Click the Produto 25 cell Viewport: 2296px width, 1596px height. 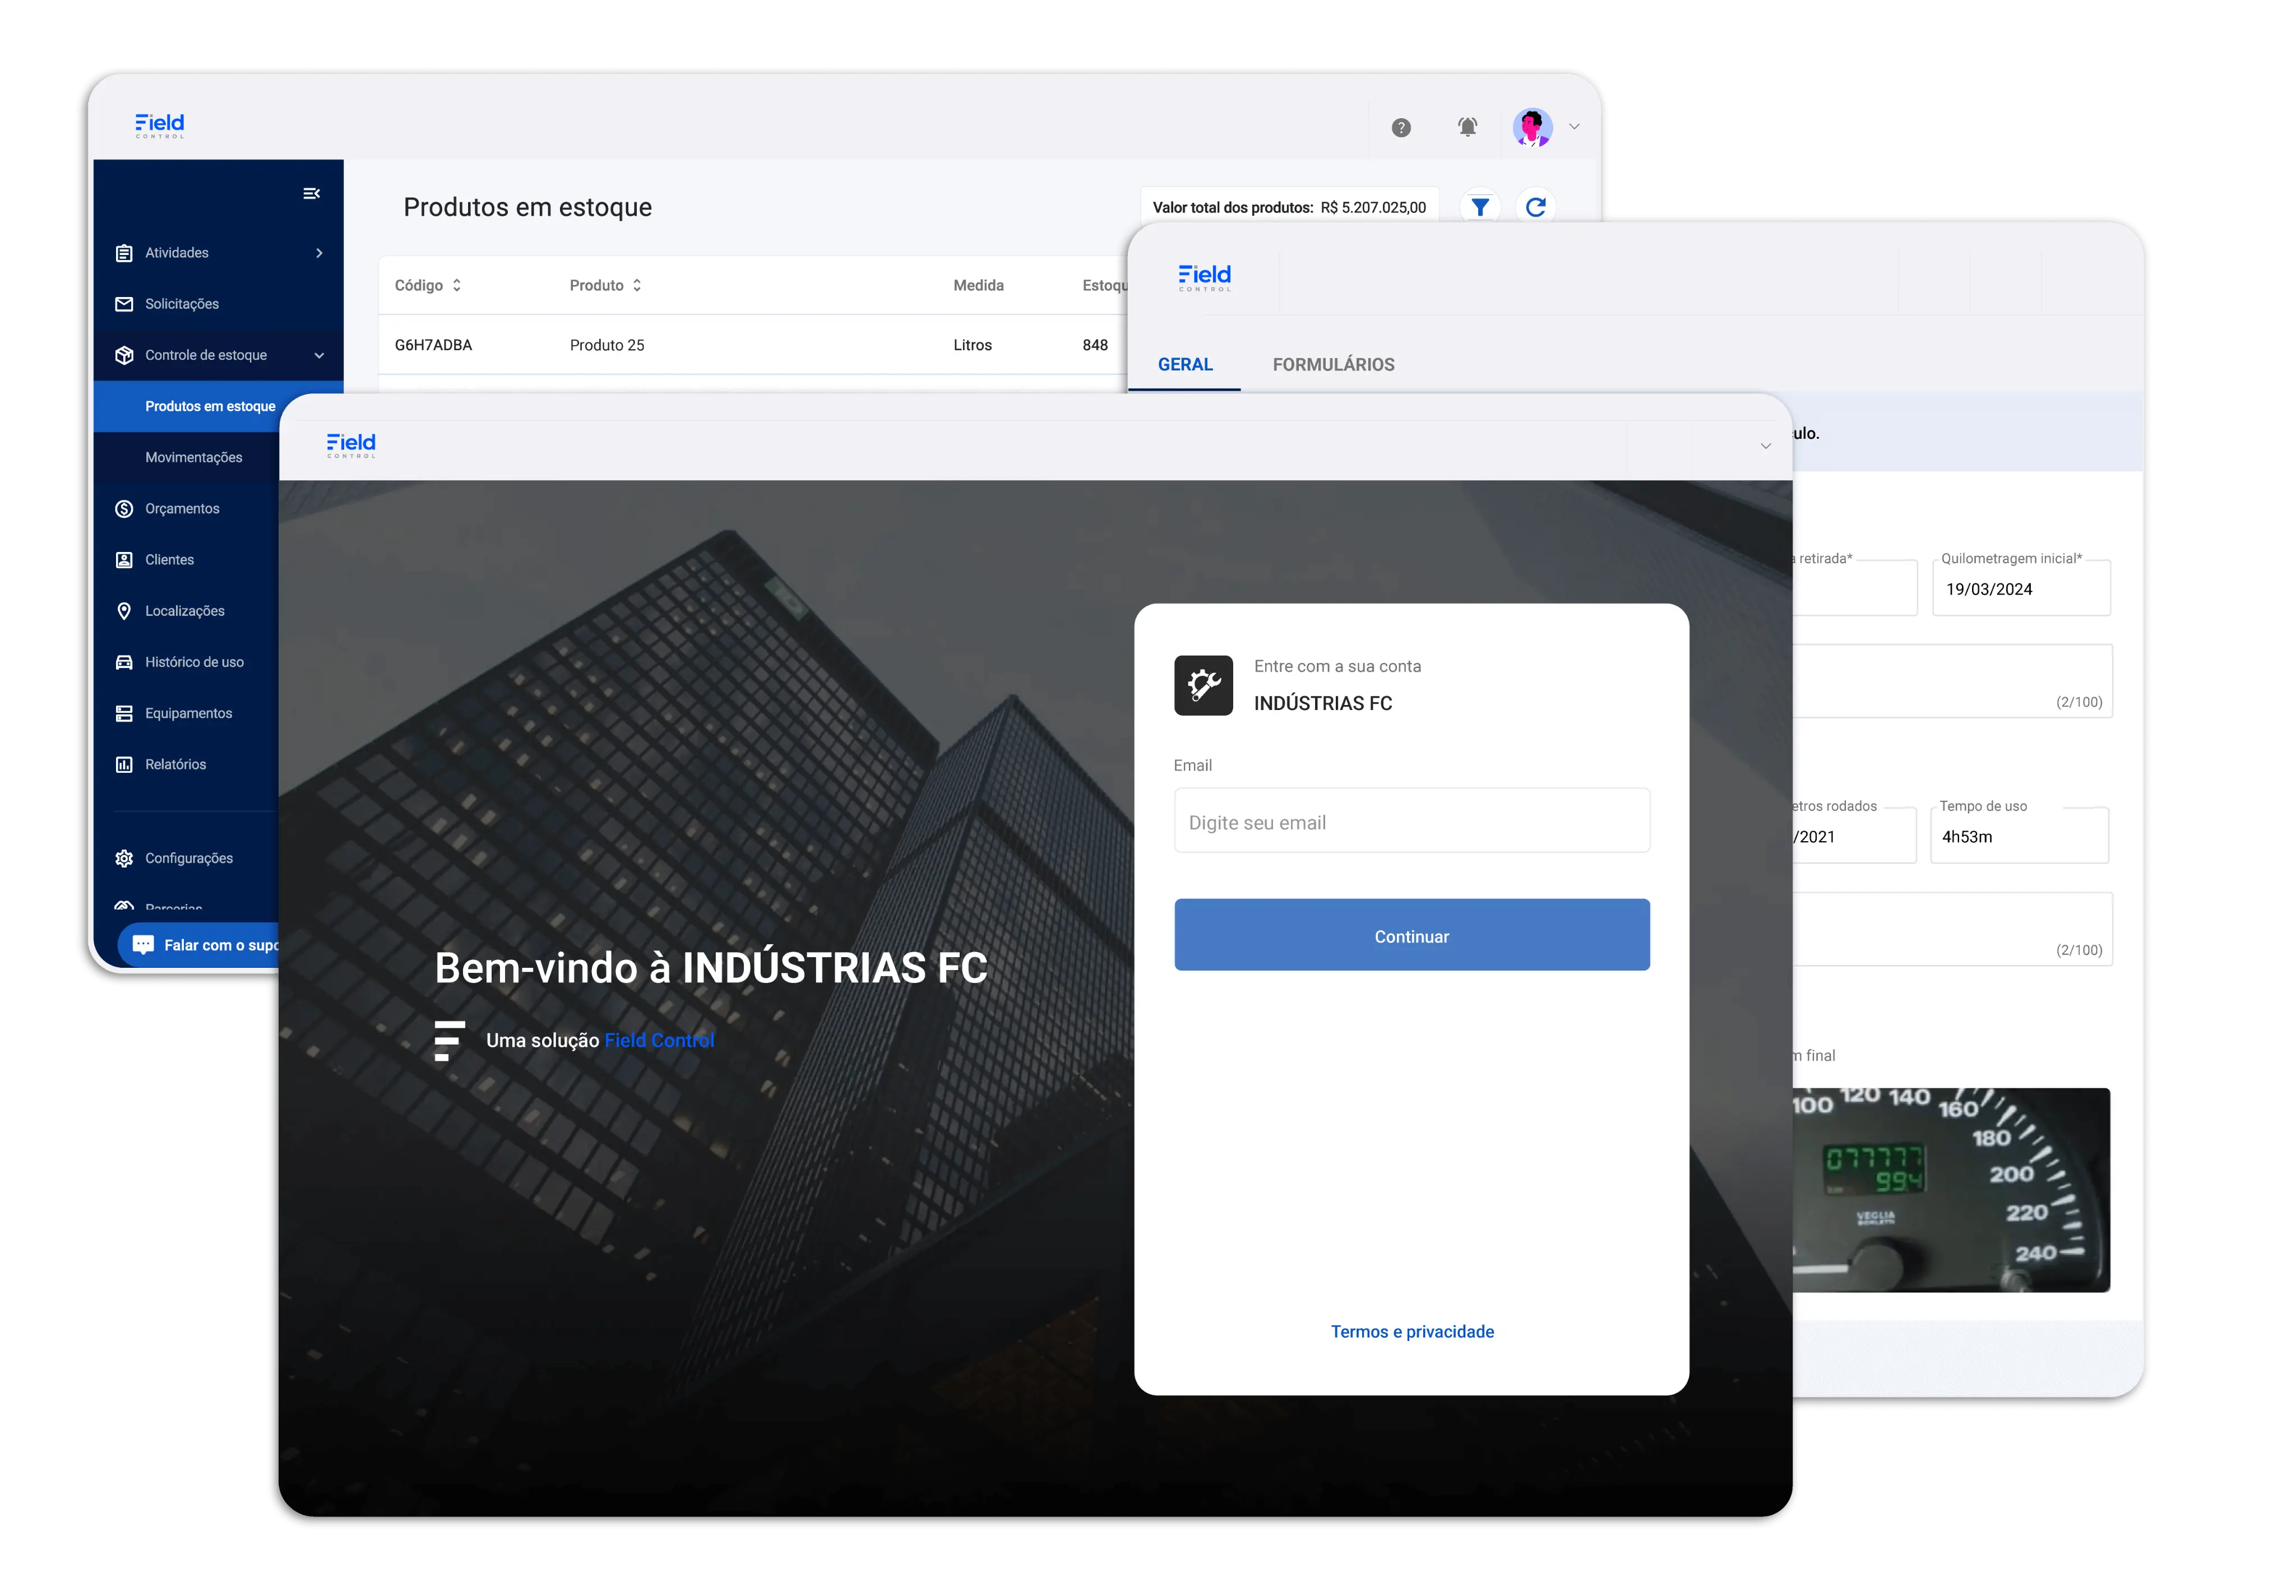(607, 345)
